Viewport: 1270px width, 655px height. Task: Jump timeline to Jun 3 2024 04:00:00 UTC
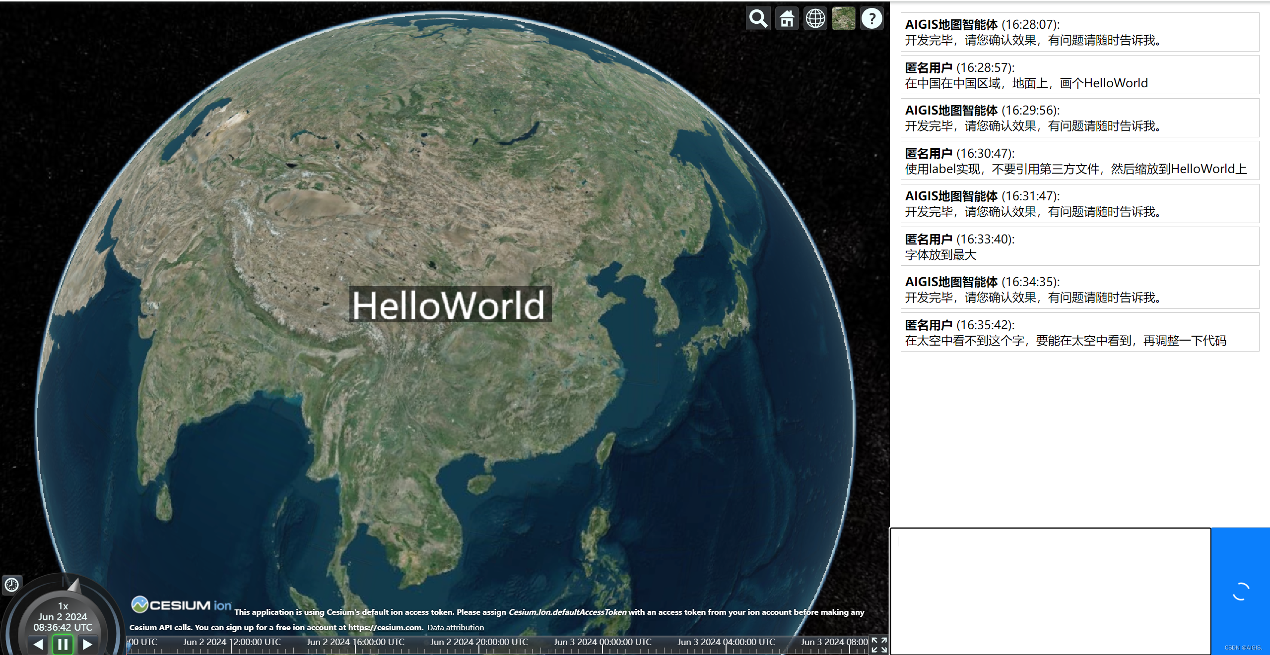[726, 642]
